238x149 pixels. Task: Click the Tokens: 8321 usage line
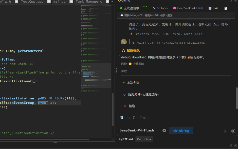[169, 34]
